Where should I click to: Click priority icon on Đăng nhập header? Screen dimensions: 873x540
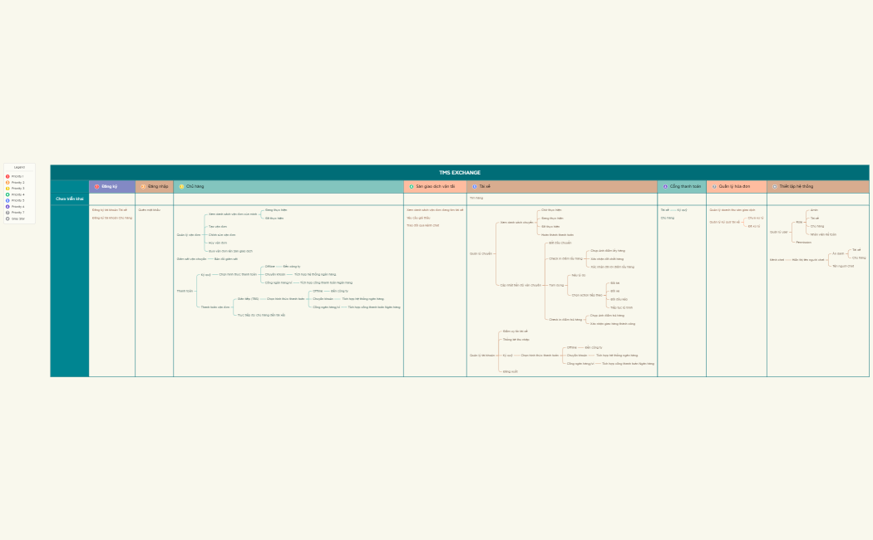coord(142,187)
